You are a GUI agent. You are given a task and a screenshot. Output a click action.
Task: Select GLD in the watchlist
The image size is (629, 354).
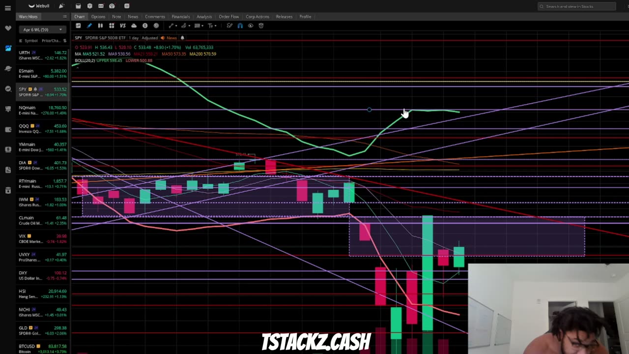(43, 330)
